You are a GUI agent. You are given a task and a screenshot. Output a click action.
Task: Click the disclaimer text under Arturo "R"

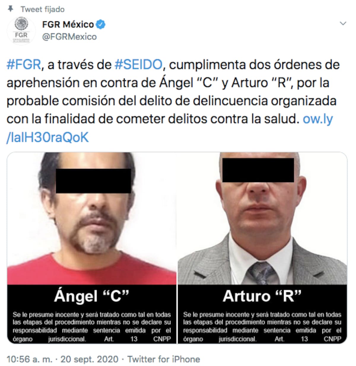tap(262, 326)
